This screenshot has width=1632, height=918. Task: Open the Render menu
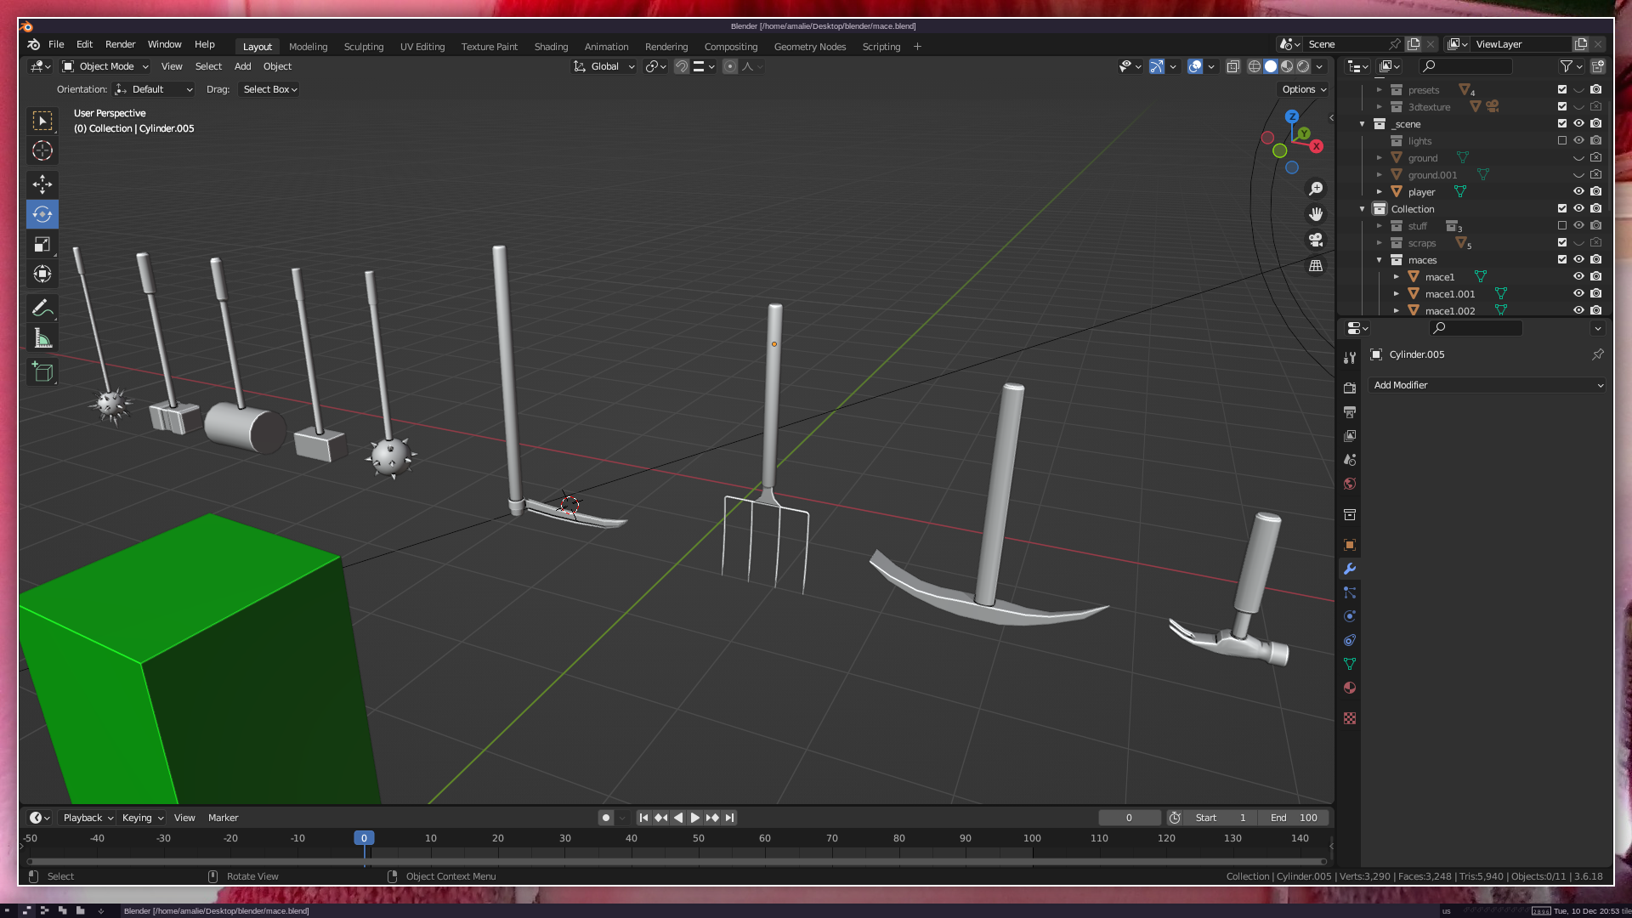coord(120,44)
